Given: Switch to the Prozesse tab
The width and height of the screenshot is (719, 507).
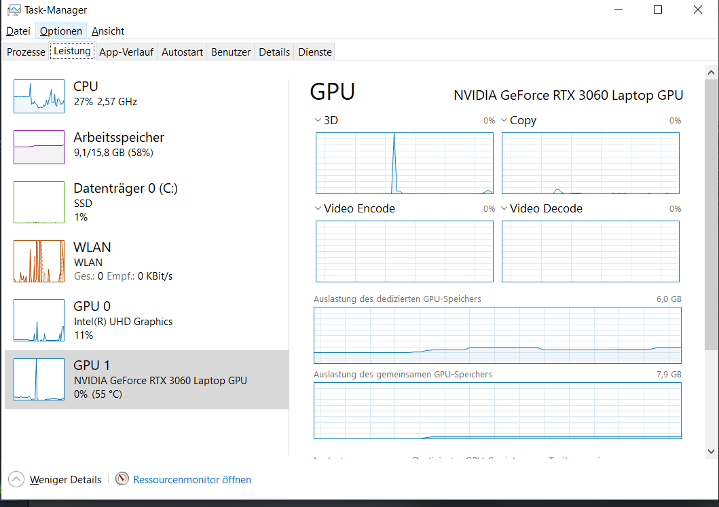Looking at the screenshot, I should 26,52.
